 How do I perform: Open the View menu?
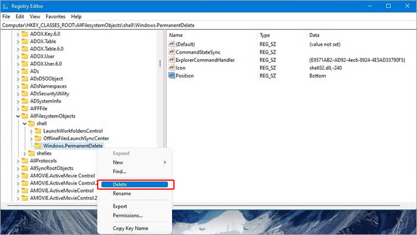[x=35, y=17]
